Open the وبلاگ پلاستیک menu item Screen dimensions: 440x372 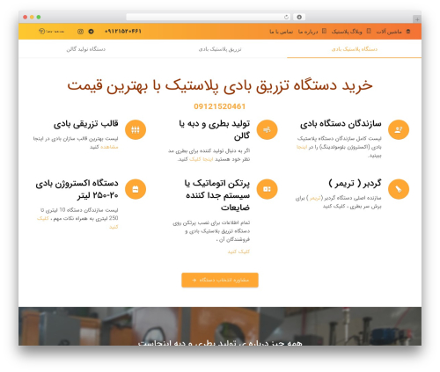(347, 32)
